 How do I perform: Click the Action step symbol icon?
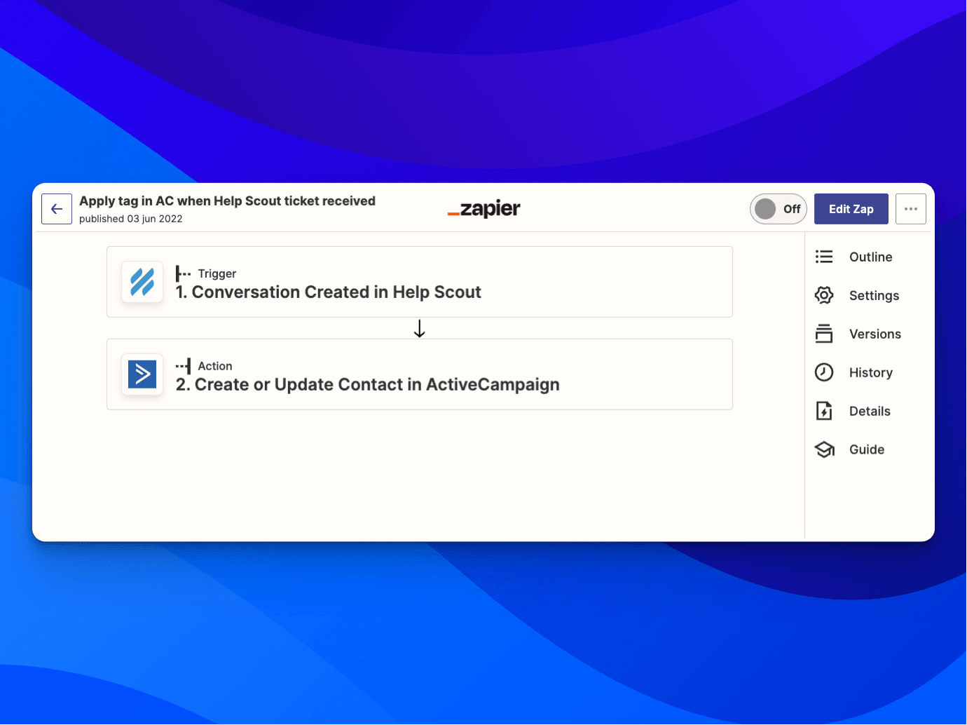(183, 366)
